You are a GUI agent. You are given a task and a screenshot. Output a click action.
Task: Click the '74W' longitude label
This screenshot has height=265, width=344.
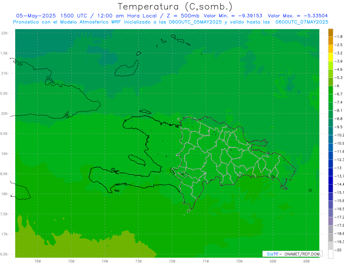105,261
